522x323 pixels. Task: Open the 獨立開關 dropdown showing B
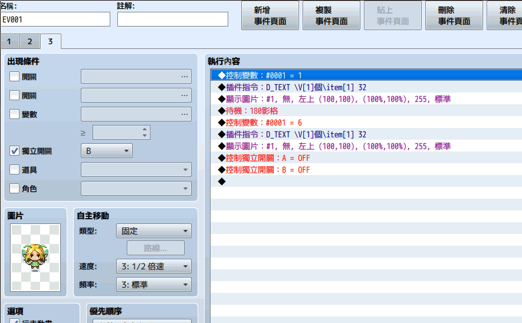point(107,151)
